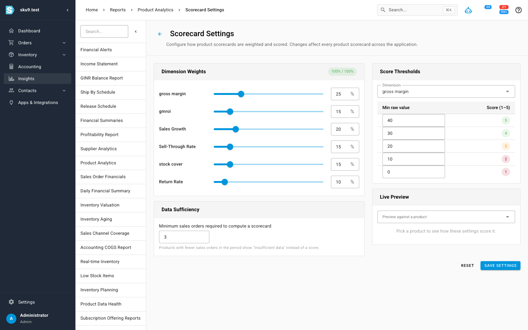Screen dimensions: 528x330
Task: Click the gmroi weight slider handle
Action: tap(230, 112)
